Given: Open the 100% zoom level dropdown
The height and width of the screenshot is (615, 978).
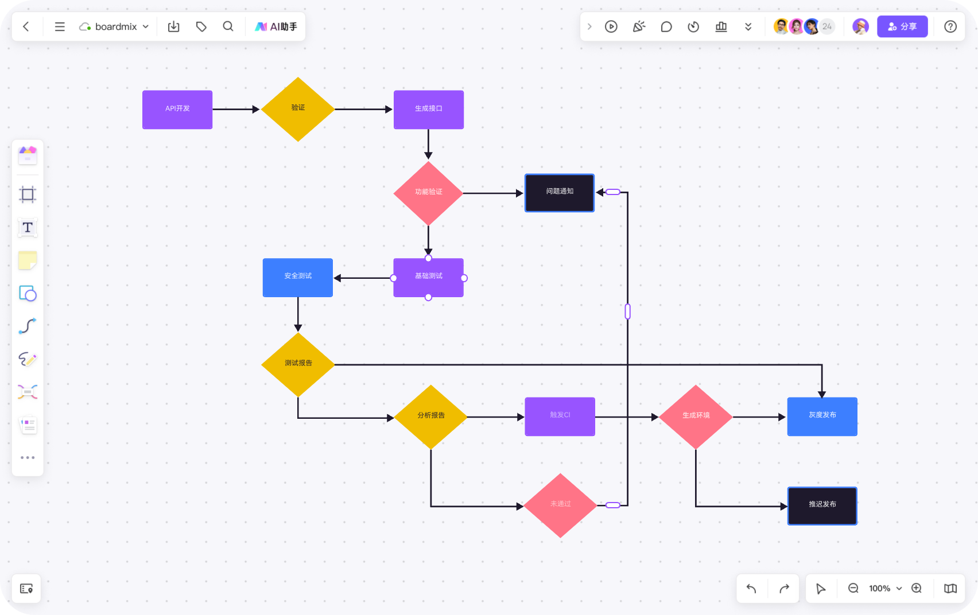Looking at the screenshot, I should (885, 589).
